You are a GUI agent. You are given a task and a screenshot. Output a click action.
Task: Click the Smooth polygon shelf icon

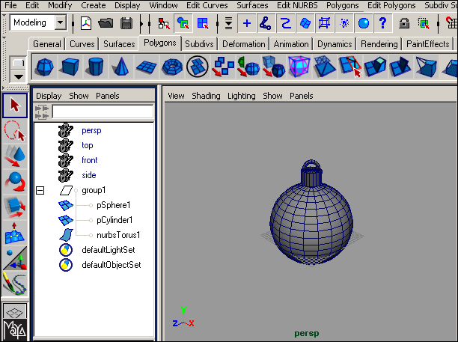tap(274, 67)
